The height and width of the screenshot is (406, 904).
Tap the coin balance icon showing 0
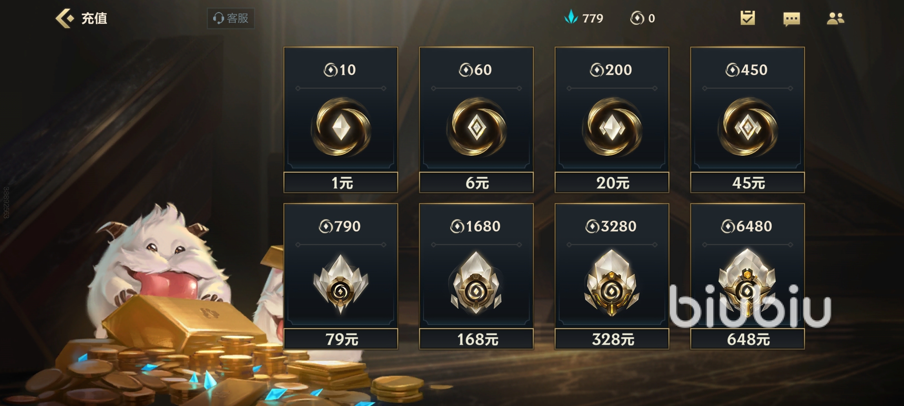pyautogui.click(x=637, y=18)
